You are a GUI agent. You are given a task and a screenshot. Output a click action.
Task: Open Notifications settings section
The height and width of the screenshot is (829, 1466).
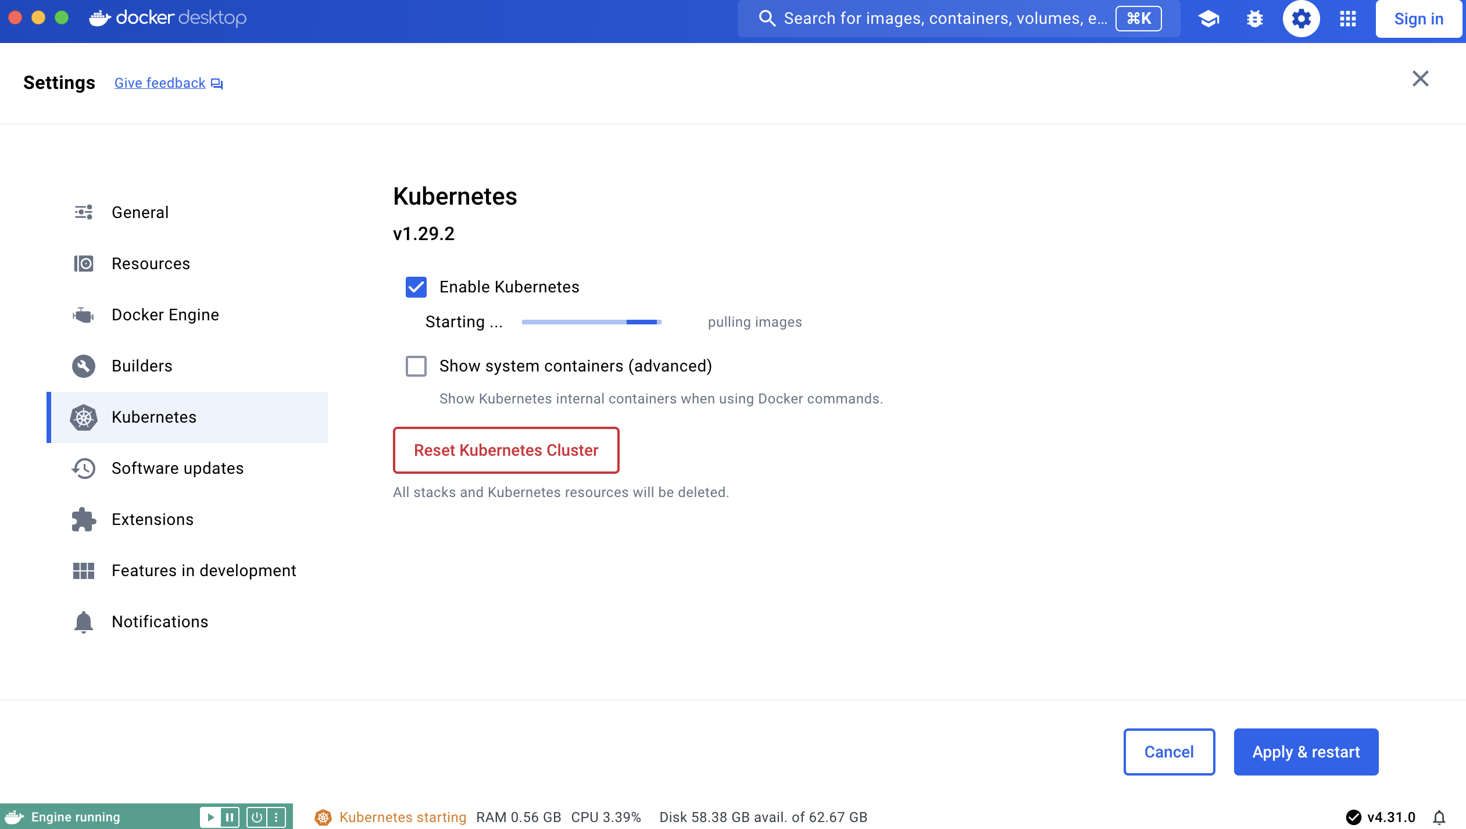click(187, 622)
